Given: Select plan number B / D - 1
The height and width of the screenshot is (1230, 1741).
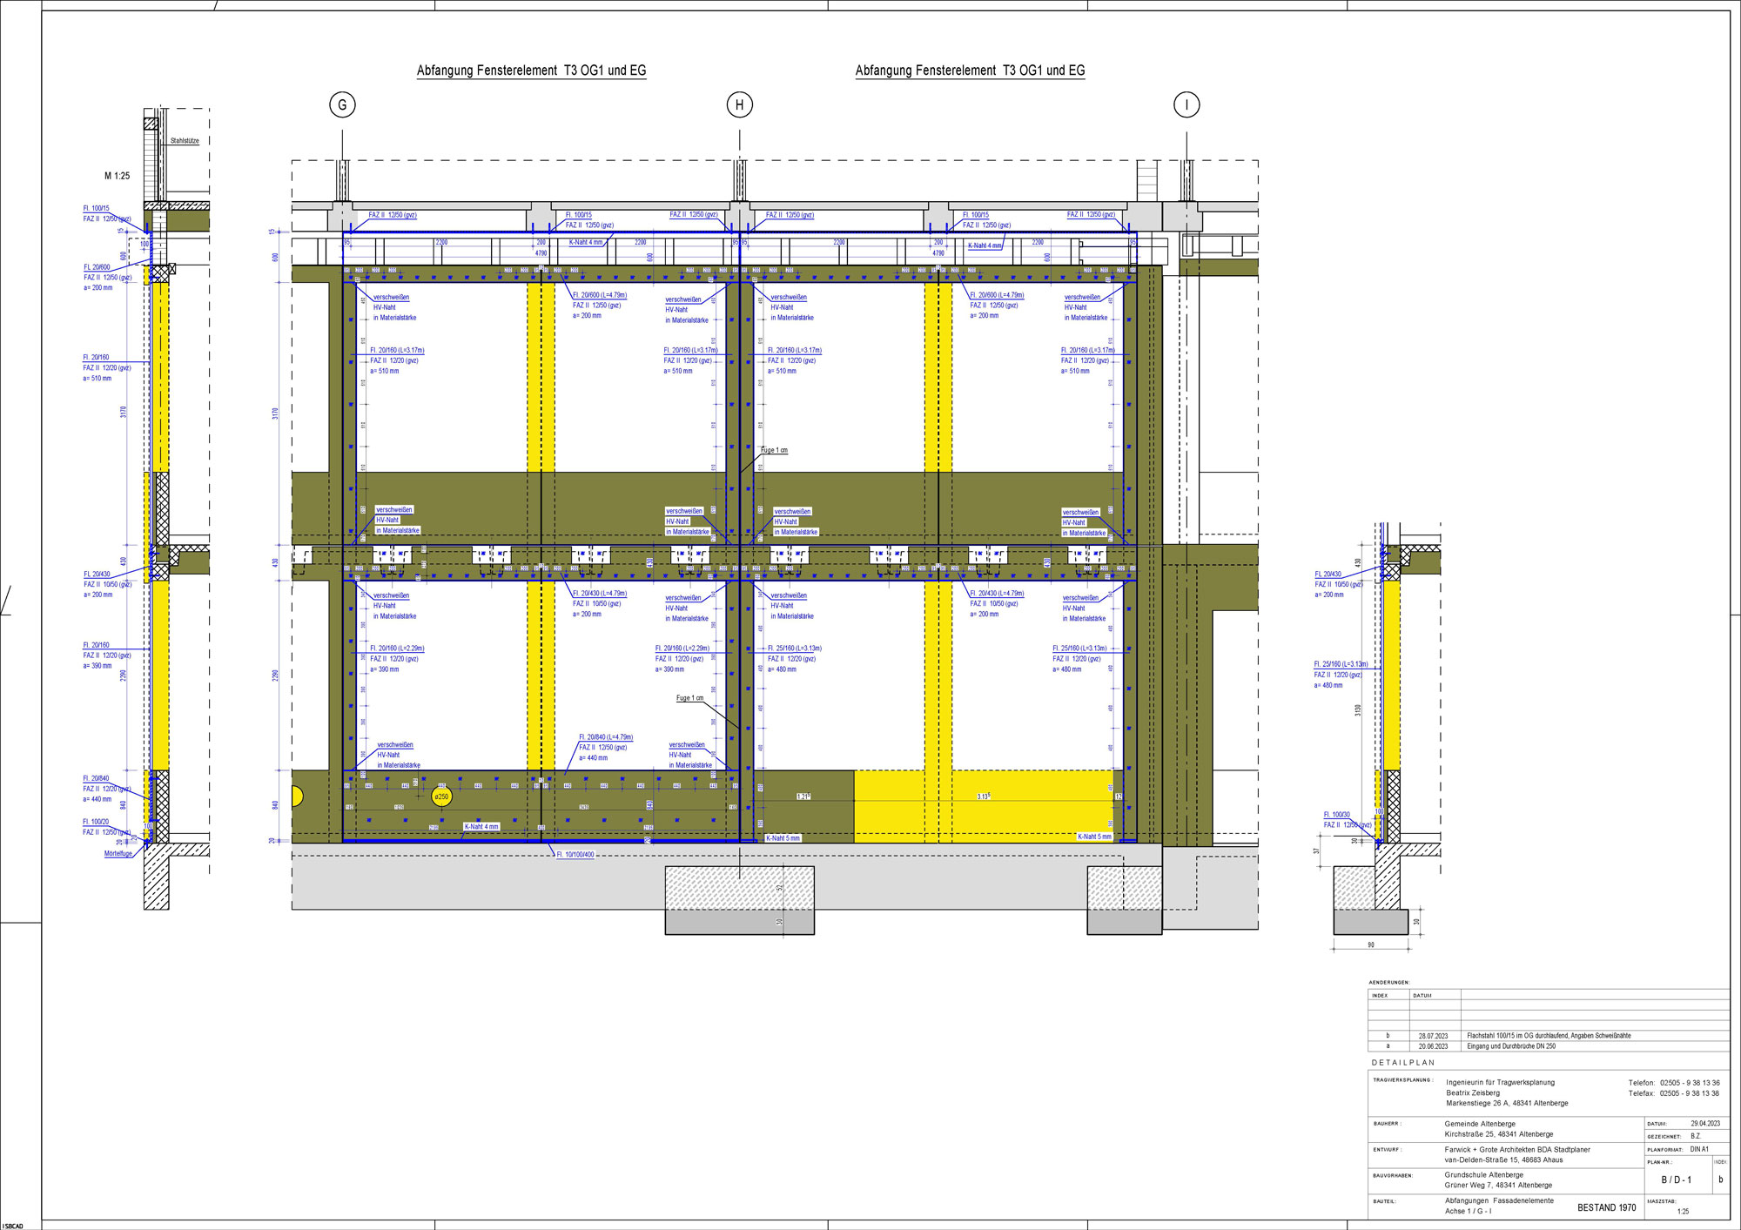Looking at the screenshot, I should [1676, 1180].
